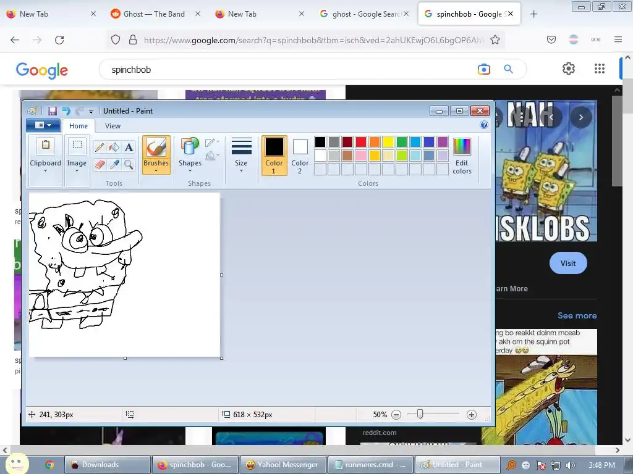Open Downloads window from the taskbar
The image size is (633, 474).
(108, 465)
